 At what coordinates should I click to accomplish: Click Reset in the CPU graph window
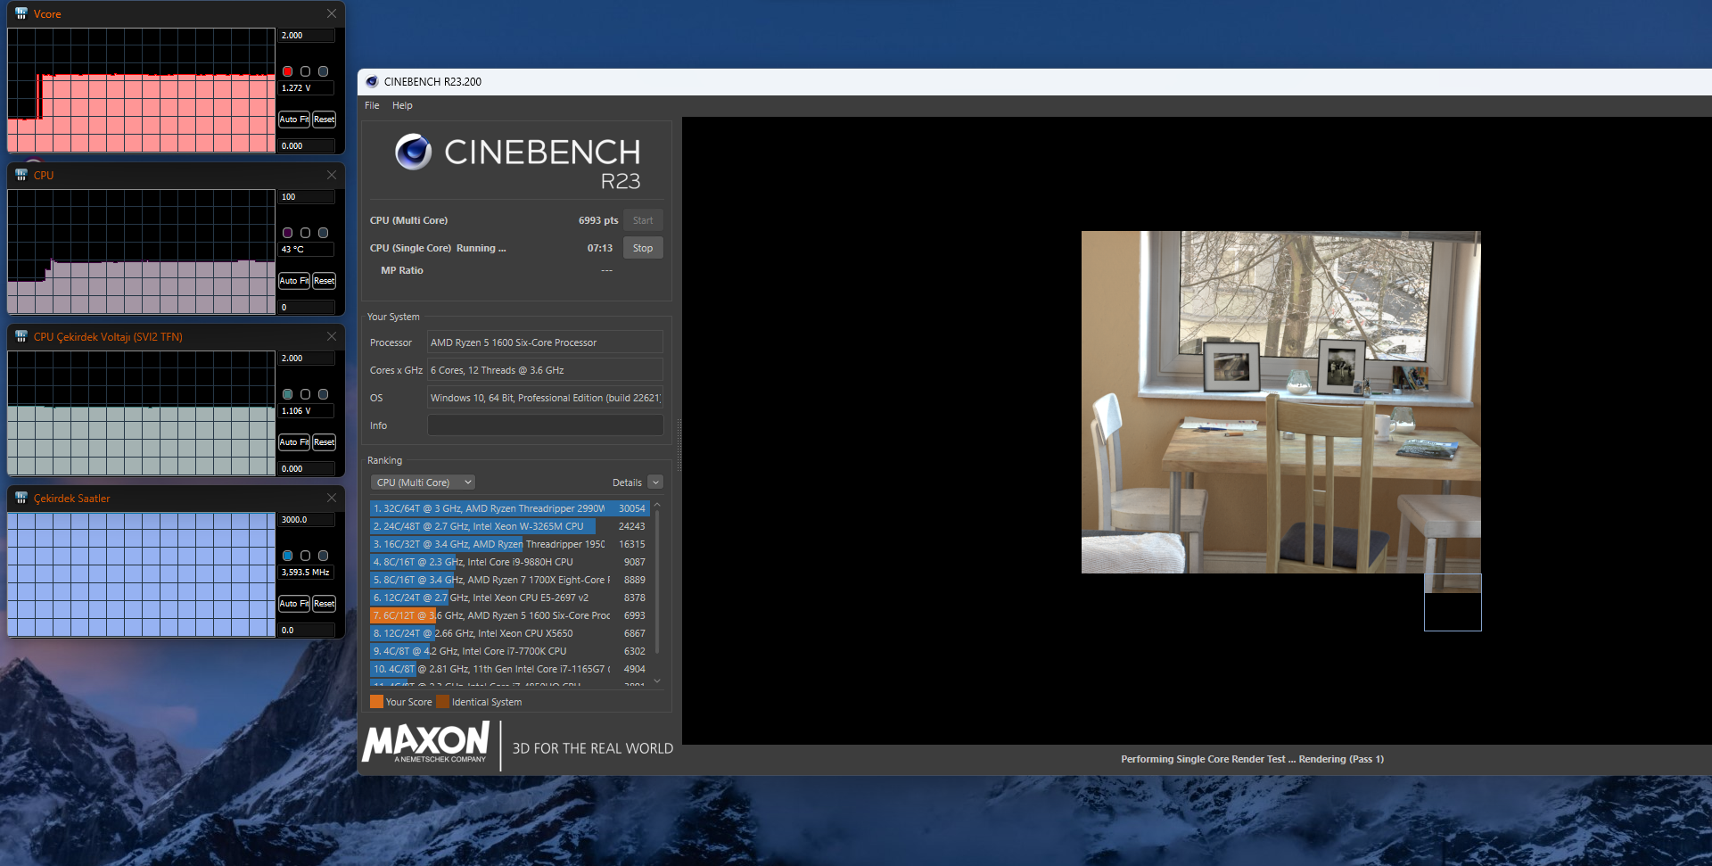[x=324, y=281]
